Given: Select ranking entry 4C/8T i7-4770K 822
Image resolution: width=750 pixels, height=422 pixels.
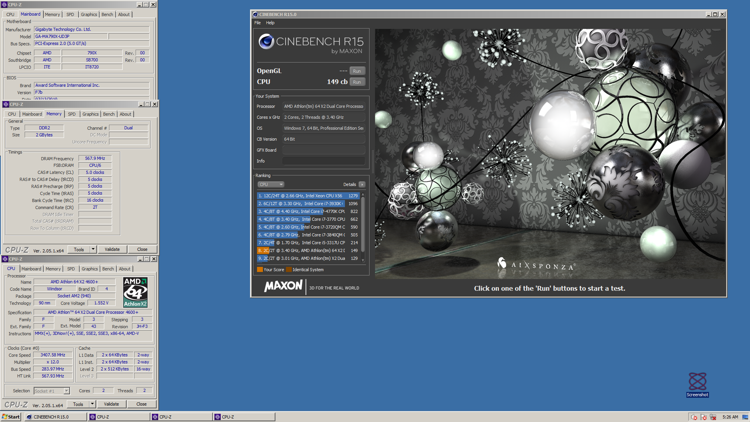Looking at the screenshot, I should click(x=308, y=211).
